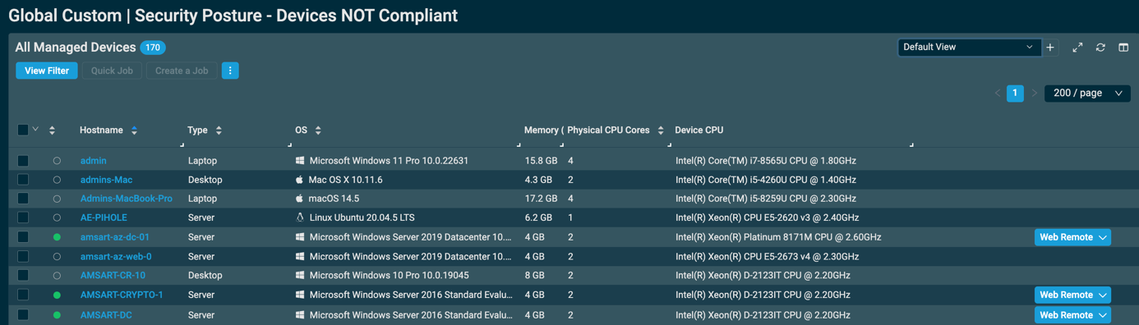Open the select-all chevron menu
Image resolution: width=1139 pixels, height=325 pixels.
(x=35, y=130)
